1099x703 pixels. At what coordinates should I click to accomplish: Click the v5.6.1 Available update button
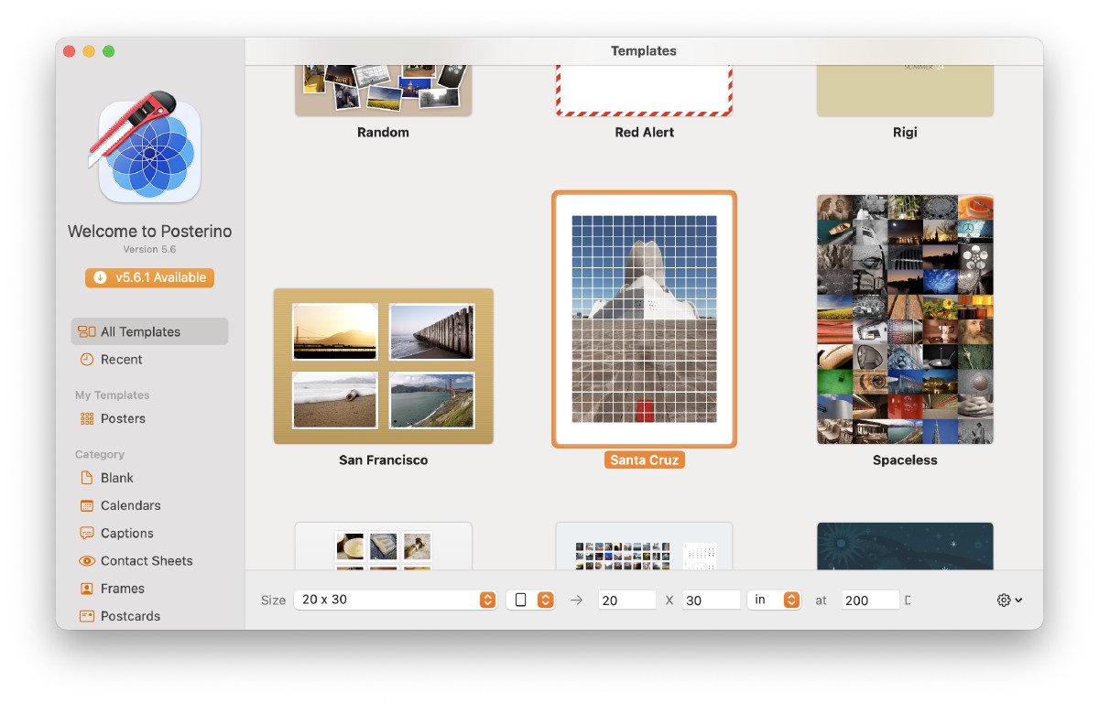(149, 277)
